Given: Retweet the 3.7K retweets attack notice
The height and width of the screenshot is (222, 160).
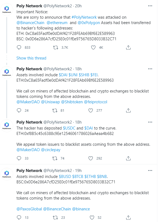Looking at the screenshot, I should tap(55, 47).
